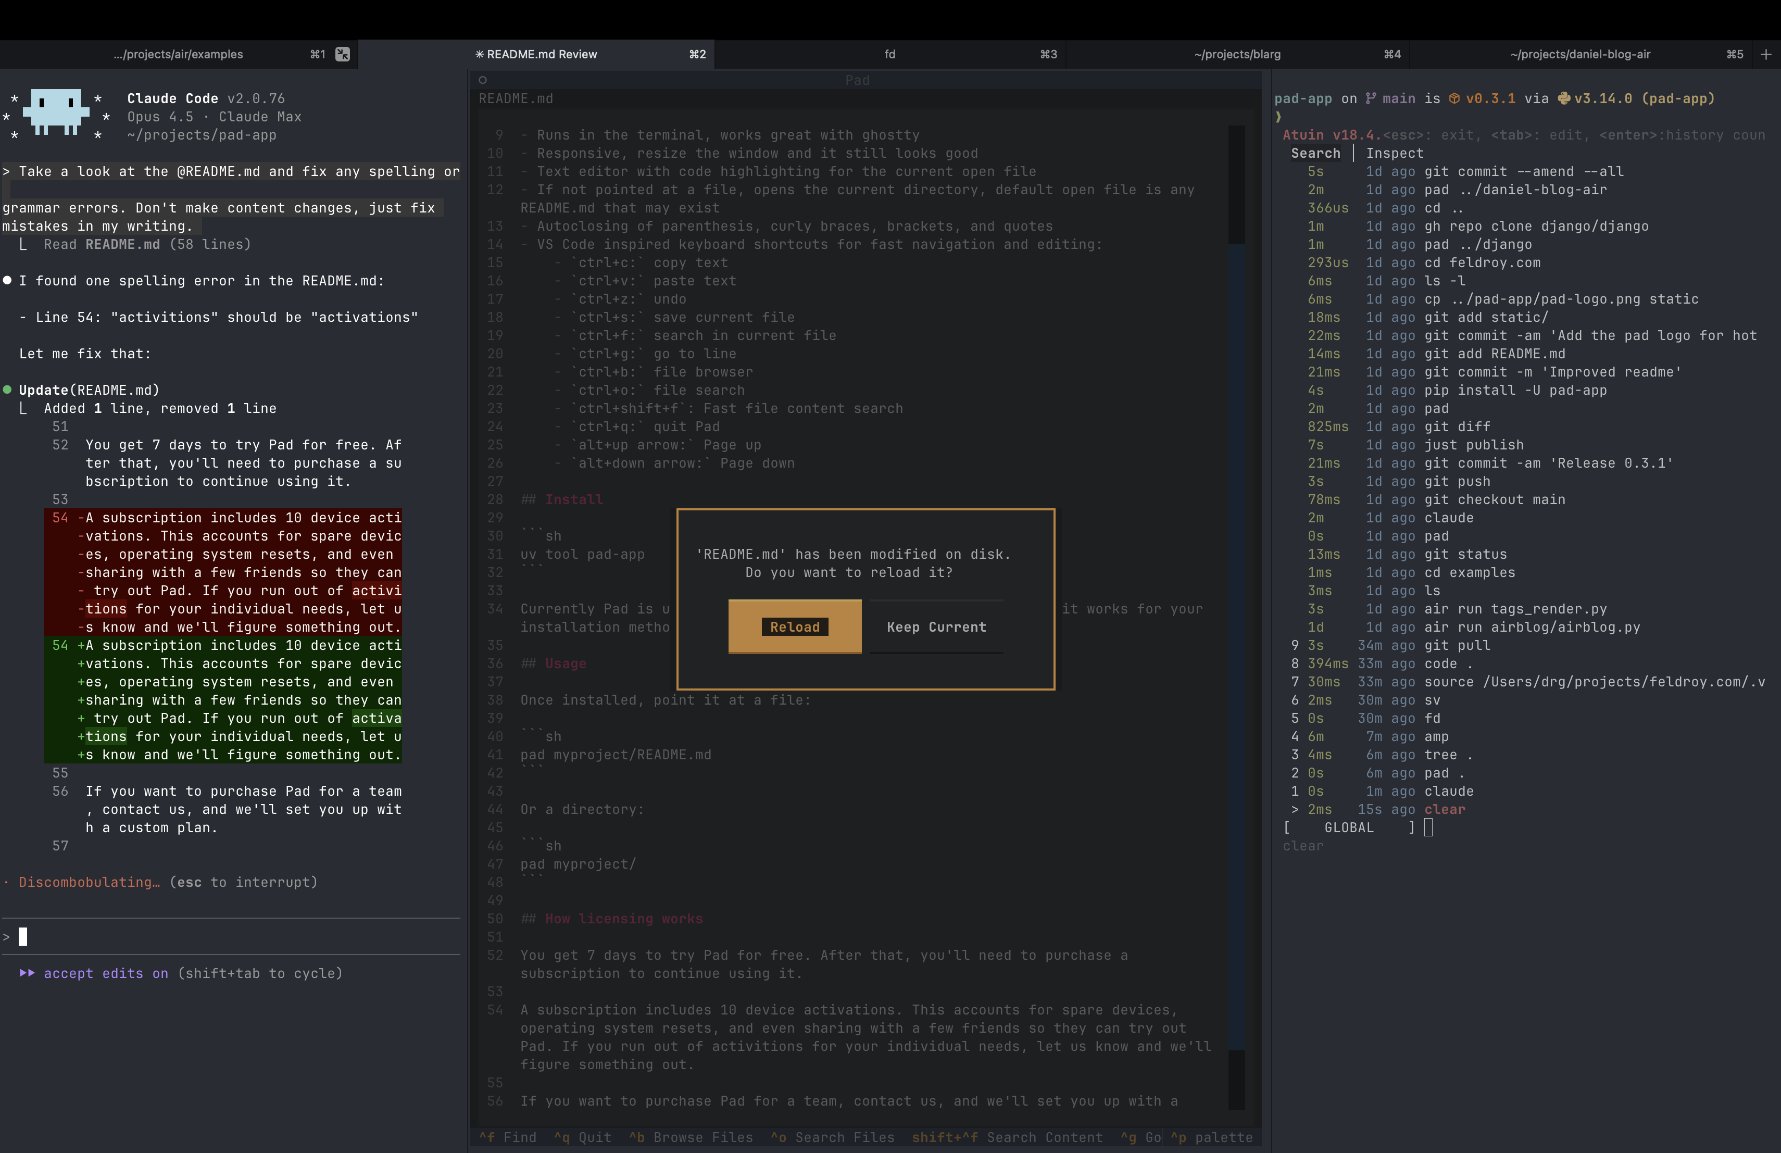Switch to the fd terminal tab

coord(890,54)
